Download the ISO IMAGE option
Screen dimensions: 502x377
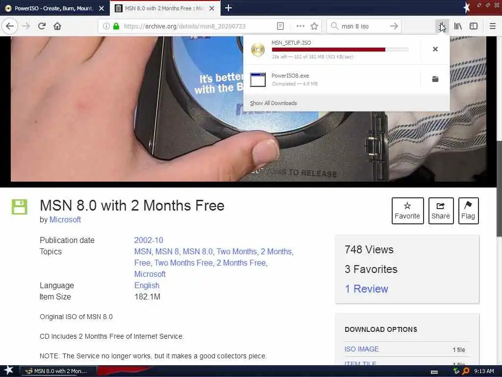(361, 349)
